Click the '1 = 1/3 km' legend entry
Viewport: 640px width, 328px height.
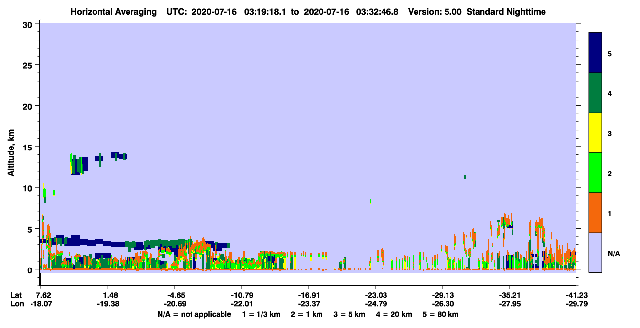(x=261, y=314)
